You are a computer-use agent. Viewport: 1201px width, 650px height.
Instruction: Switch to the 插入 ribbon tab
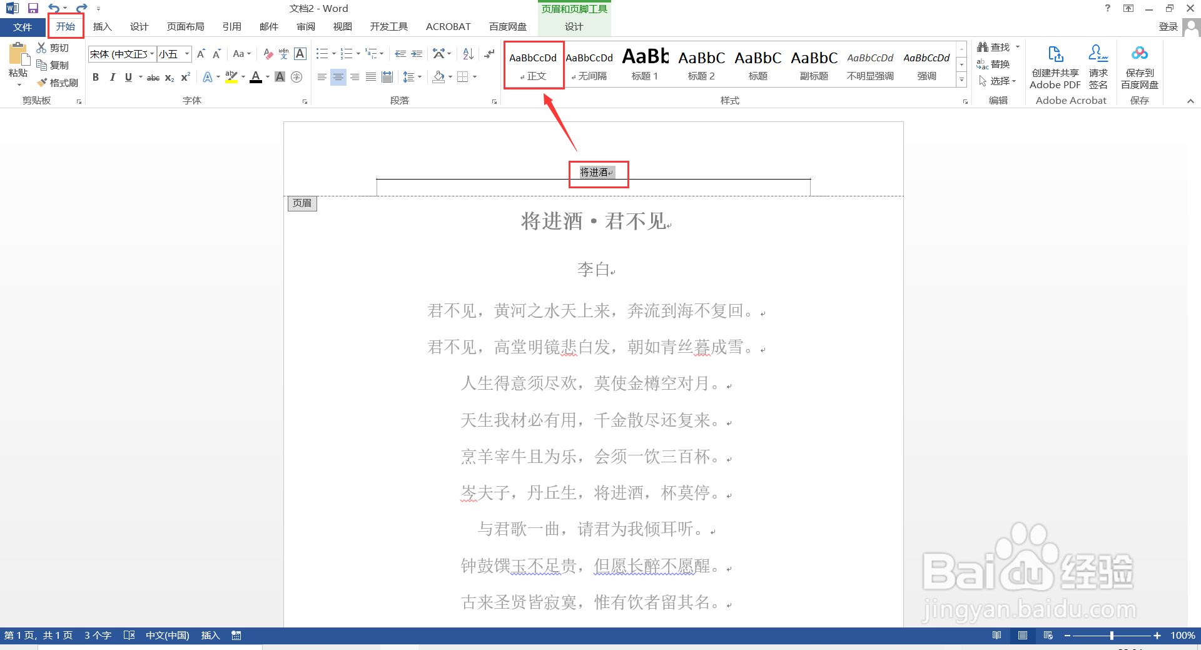point(102,26)
